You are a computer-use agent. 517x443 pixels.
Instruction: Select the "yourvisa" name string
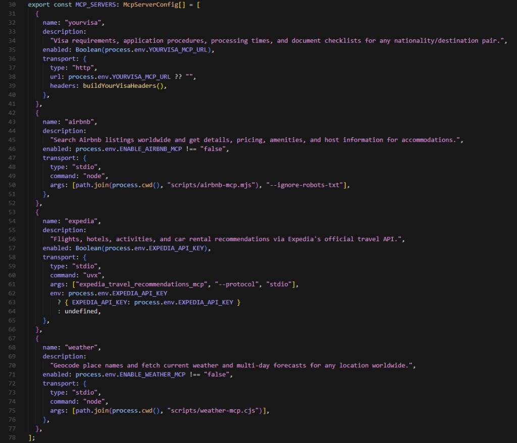click(83, 23)
